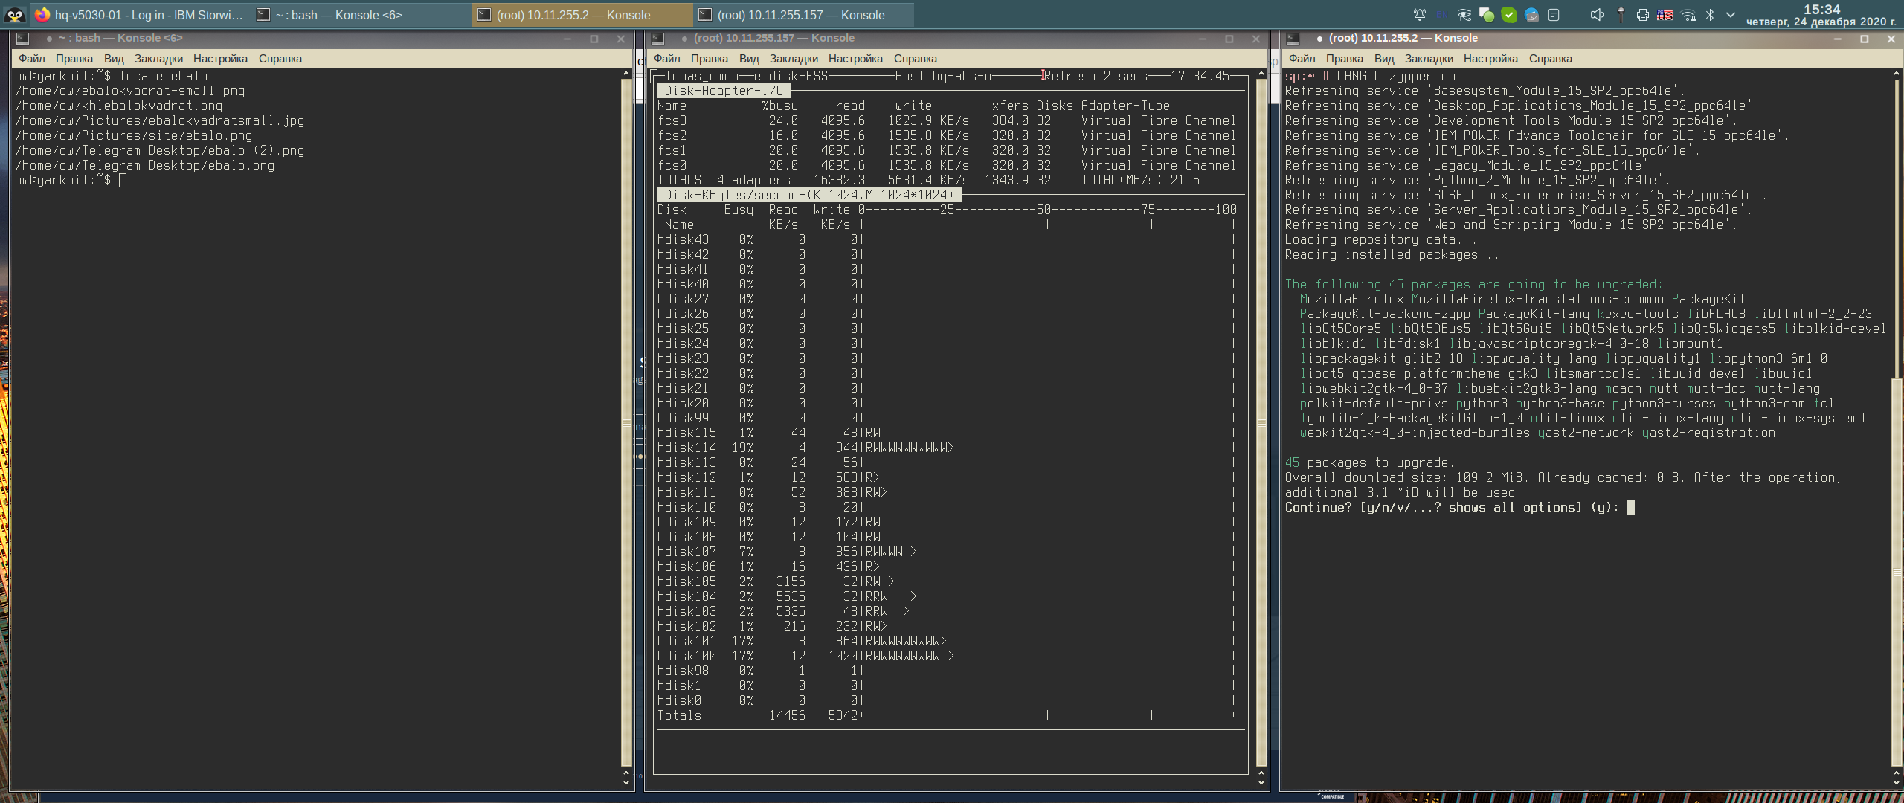Open printer tray icon
The image size is (1904, 803).
(x=1643, y=15)
